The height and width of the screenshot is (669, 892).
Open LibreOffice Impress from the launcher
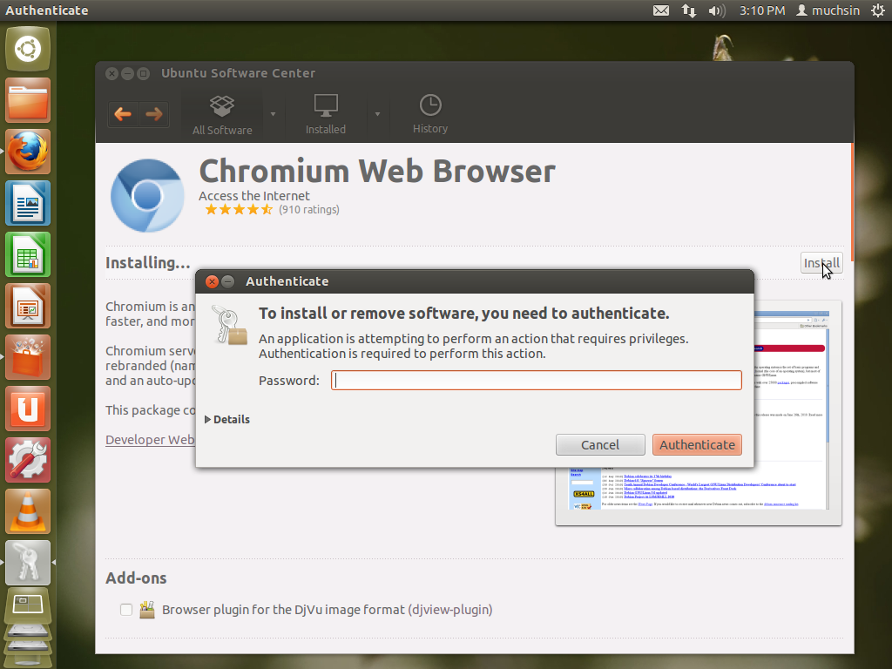coord(28,306)
